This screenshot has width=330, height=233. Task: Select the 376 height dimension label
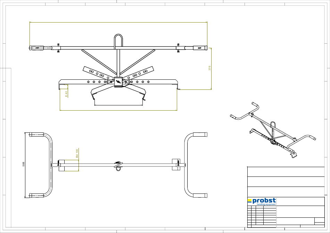click(210, 68)
